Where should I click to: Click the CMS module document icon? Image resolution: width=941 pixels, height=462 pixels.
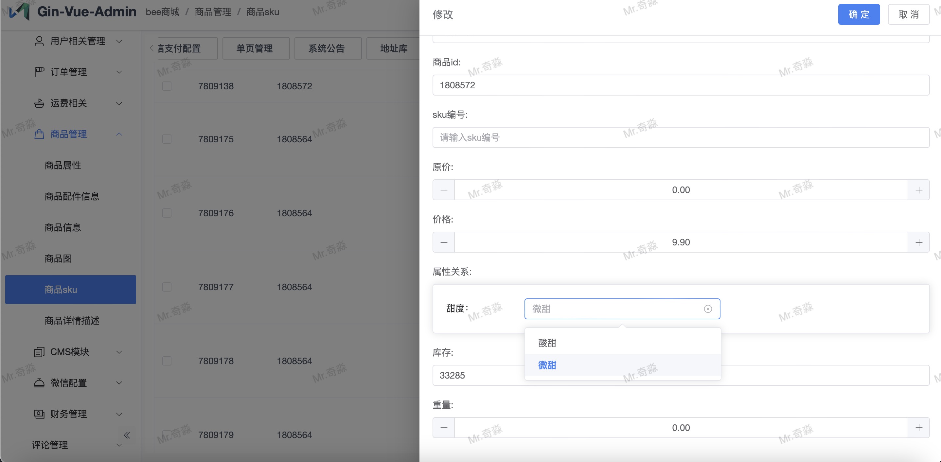tap(39, 352)
